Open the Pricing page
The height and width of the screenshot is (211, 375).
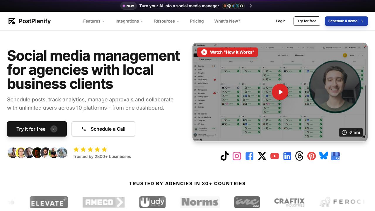click(x=197, y=21)
